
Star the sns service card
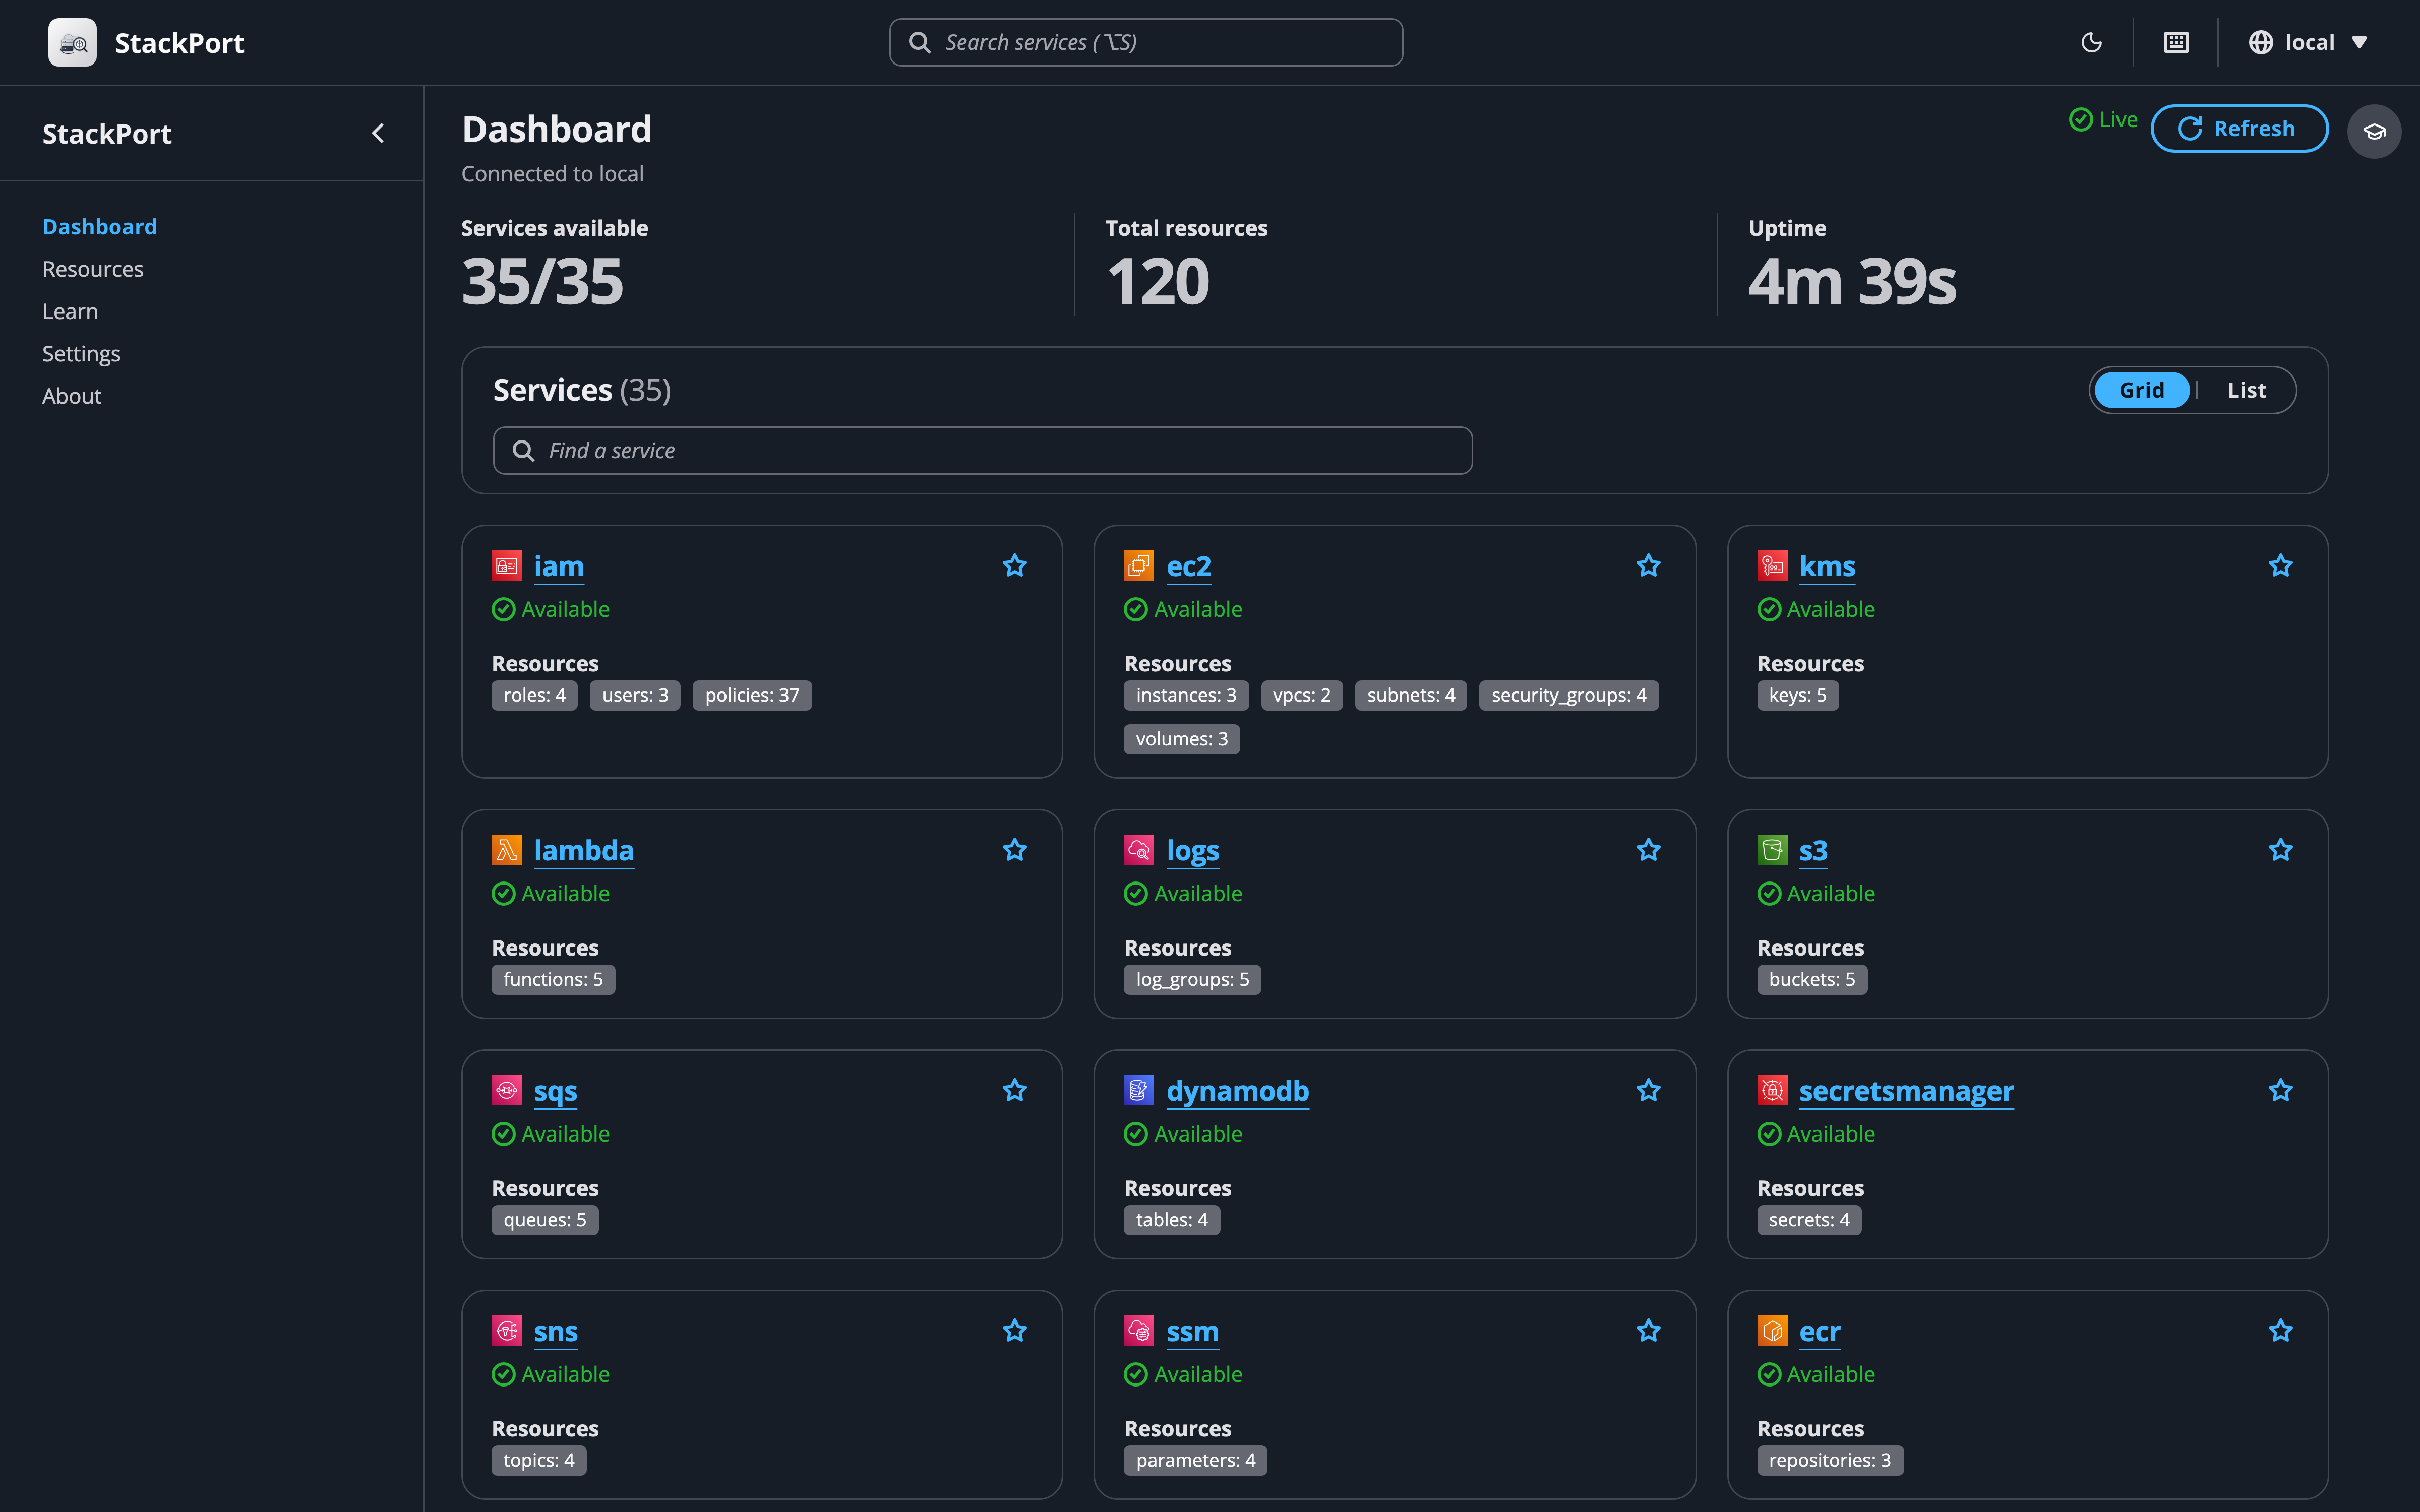(1015, 1331)
